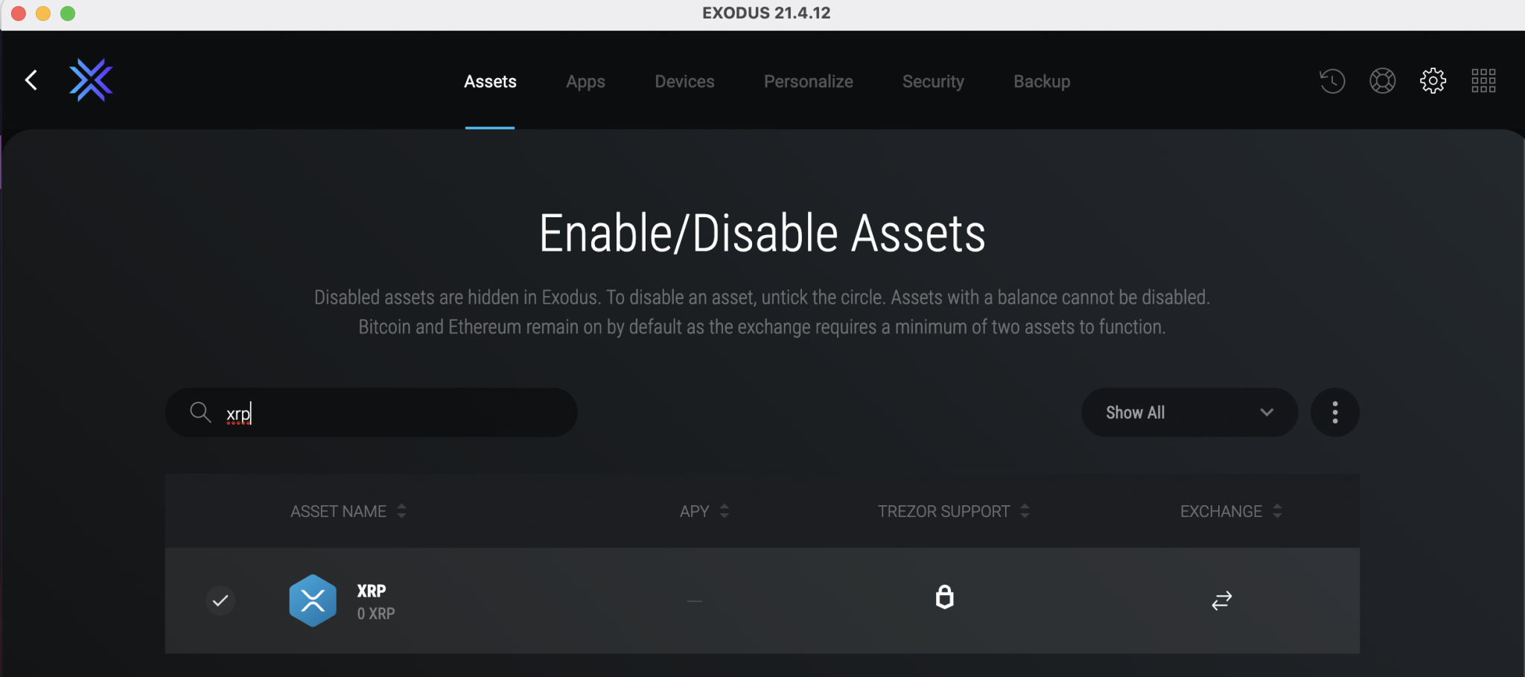The width and height of the screenshot is (1525, 677).
Task: Click the Exodus logo icon
Action: tap(91, 80)
